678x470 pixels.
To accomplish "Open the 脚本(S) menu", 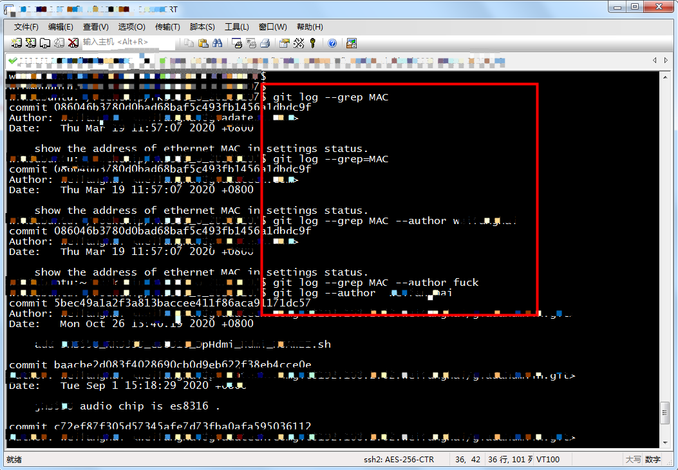I will [202, 26].
